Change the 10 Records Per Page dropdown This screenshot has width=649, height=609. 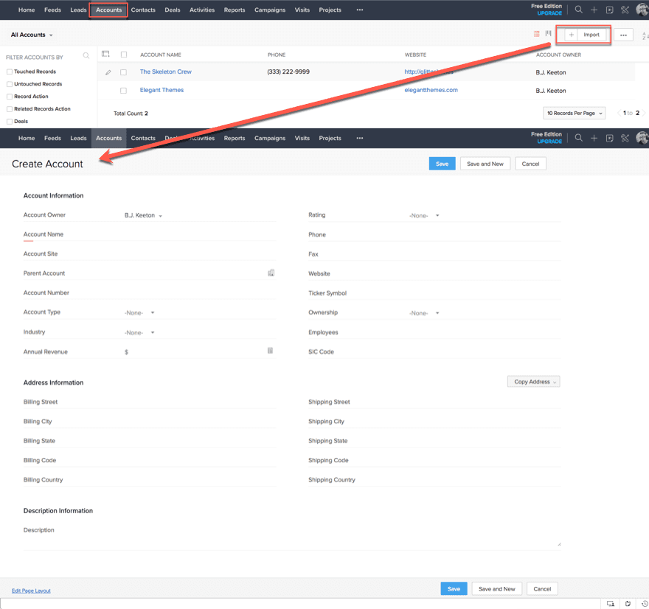coord(574,113)
